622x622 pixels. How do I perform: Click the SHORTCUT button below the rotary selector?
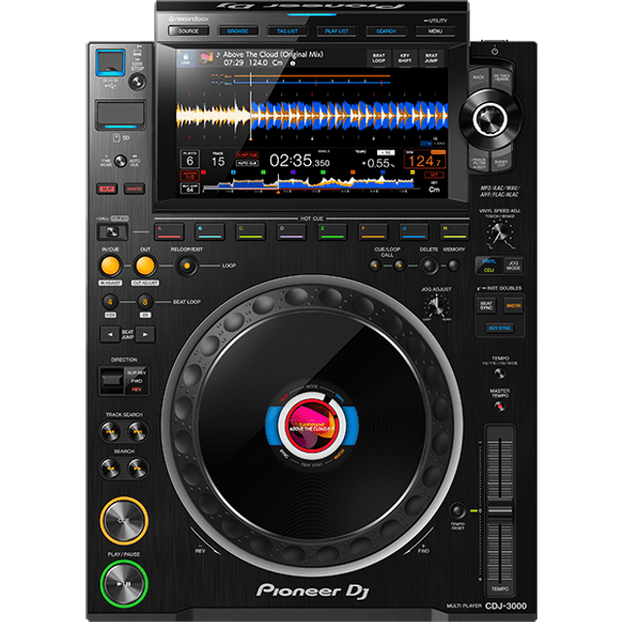501,162
